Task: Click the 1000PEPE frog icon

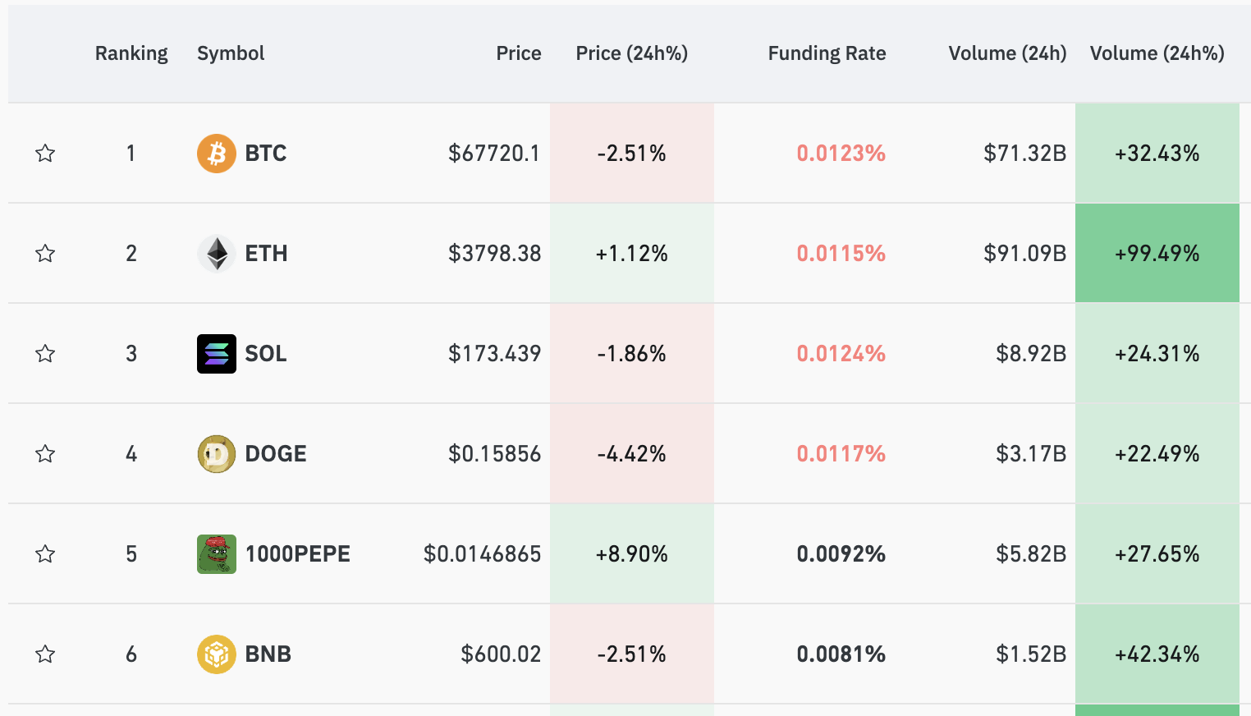Action: click(x=217, y=554)
